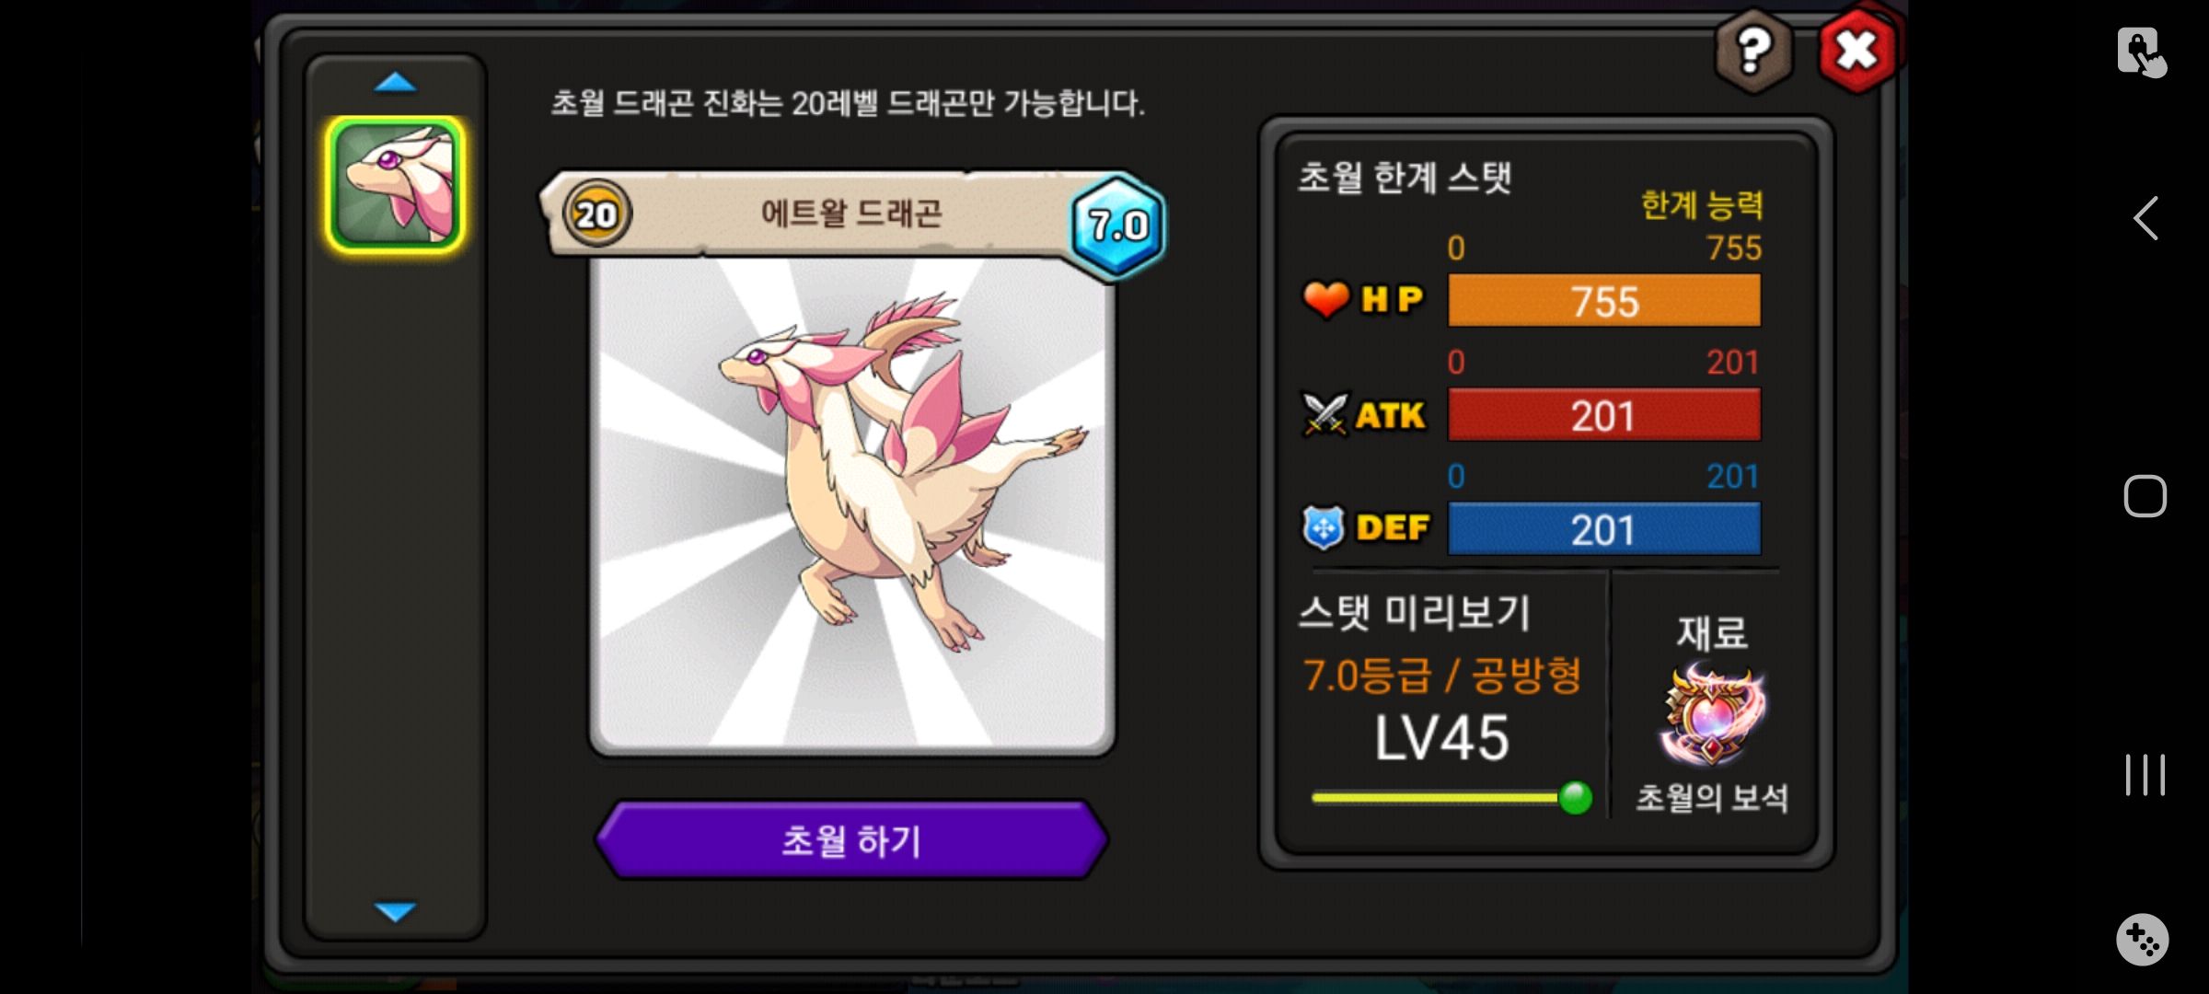
Task: Tap the DEF shield icon
Action: point(1324,527)
